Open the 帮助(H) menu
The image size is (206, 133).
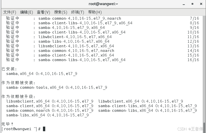point(95,12)
